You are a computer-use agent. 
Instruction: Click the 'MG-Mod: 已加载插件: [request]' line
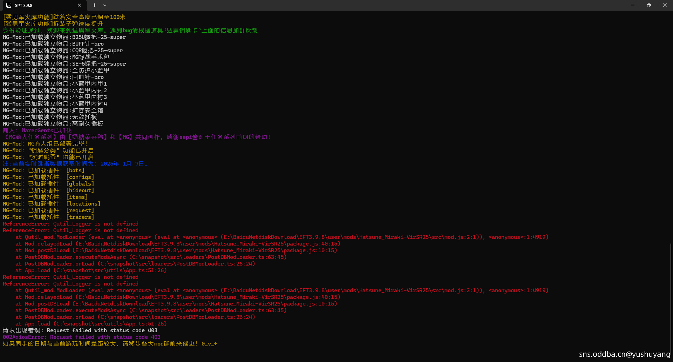tap(48, 210)
